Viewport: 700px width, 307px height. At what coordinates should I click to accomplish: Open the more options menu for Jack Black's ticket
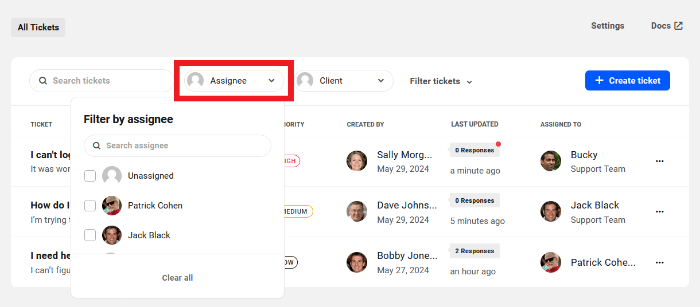coord(659,212)
